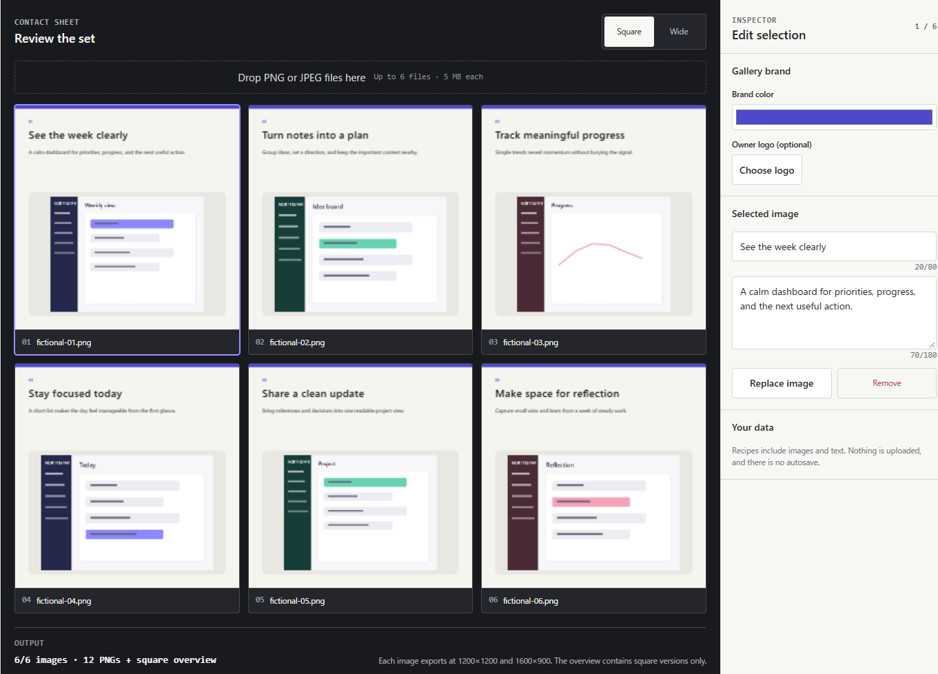Screen dimensions: 938x674
Task: Edit the selected image title field
Action: tap(834, 247)
